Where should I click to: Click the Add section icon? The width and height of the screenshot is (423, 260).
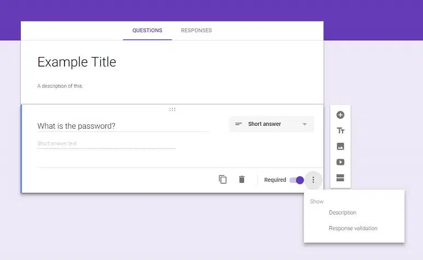click(340, 178)
